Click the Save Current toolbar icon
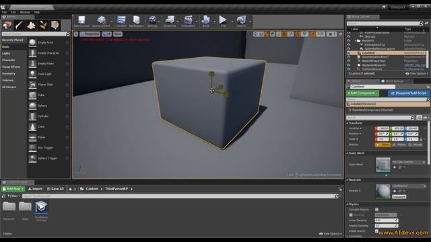Image resolution: width=431 pixels, height=242 pixels. [x=81, y=22]
